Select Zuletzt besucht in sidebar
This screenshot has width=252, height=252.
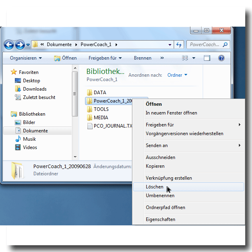[35, 97]
